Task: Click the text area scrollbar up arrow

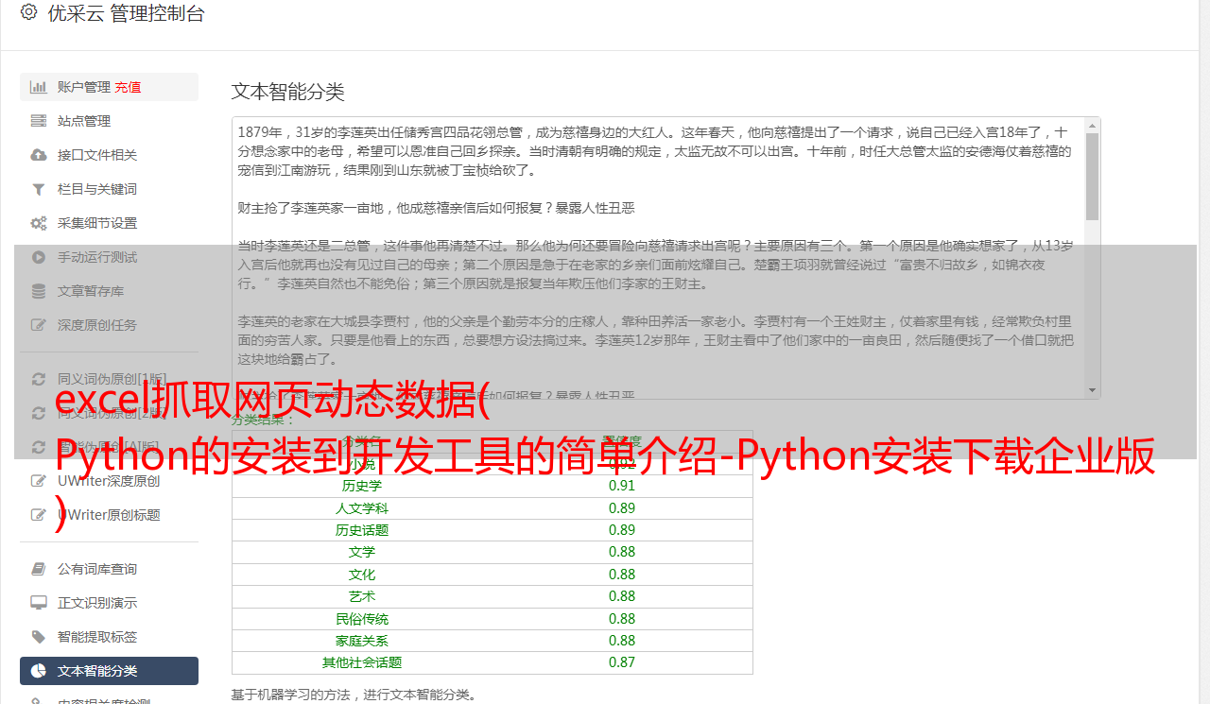Action: (x=1092, y=125)
